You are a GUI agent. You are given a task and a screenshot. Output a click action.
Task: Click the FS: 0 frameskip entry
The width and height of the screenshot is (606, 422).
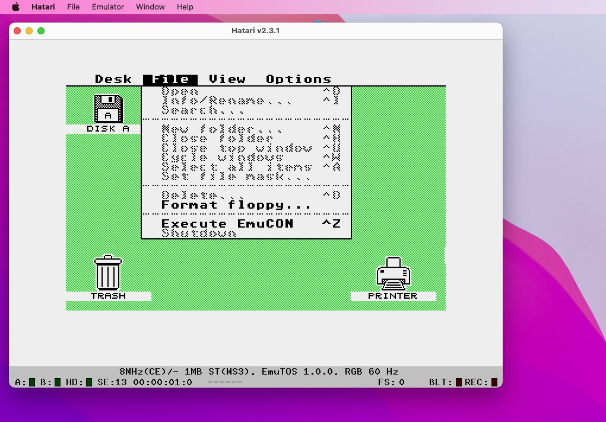point(391,382)
